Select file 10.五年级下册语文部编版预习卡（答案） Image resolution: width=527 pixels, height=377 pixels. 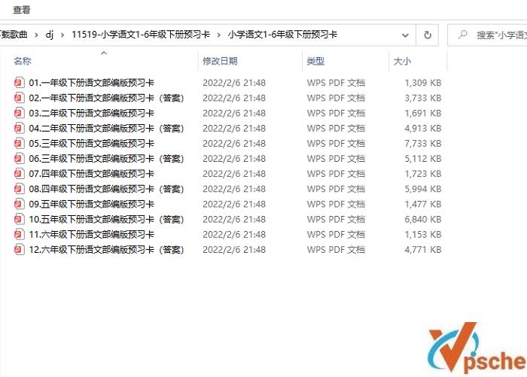pos(107,219)
